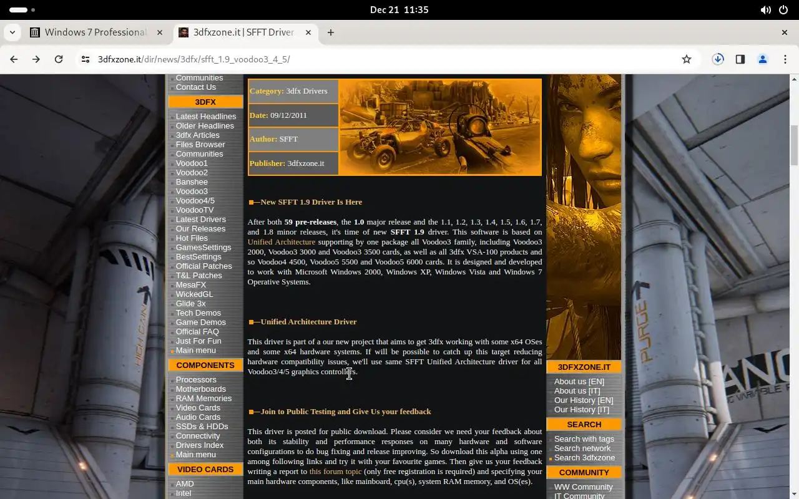Open the SSDs & HDDs link
Image resolution: width=799 pixels, height=499 pixels.
pyautogui.click(x=202, y=427)
